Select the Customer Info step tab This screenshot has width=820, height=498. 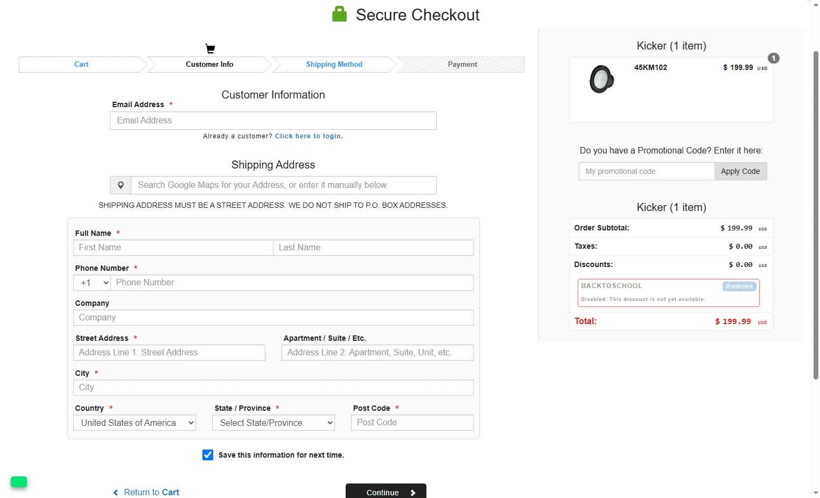(209, 65)
